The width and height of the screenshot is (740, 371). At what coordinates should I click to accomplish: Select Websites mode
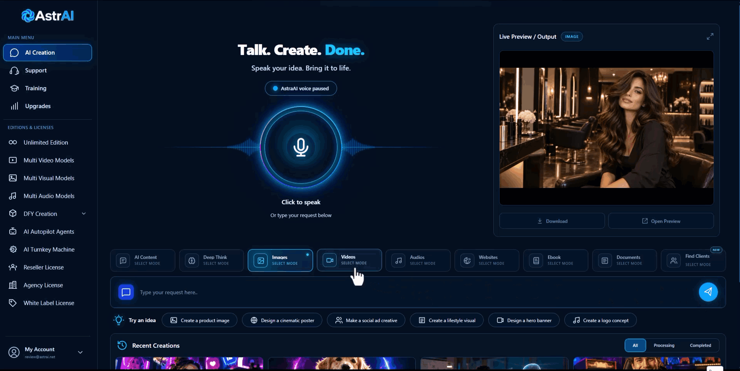(x=487, y=261)
